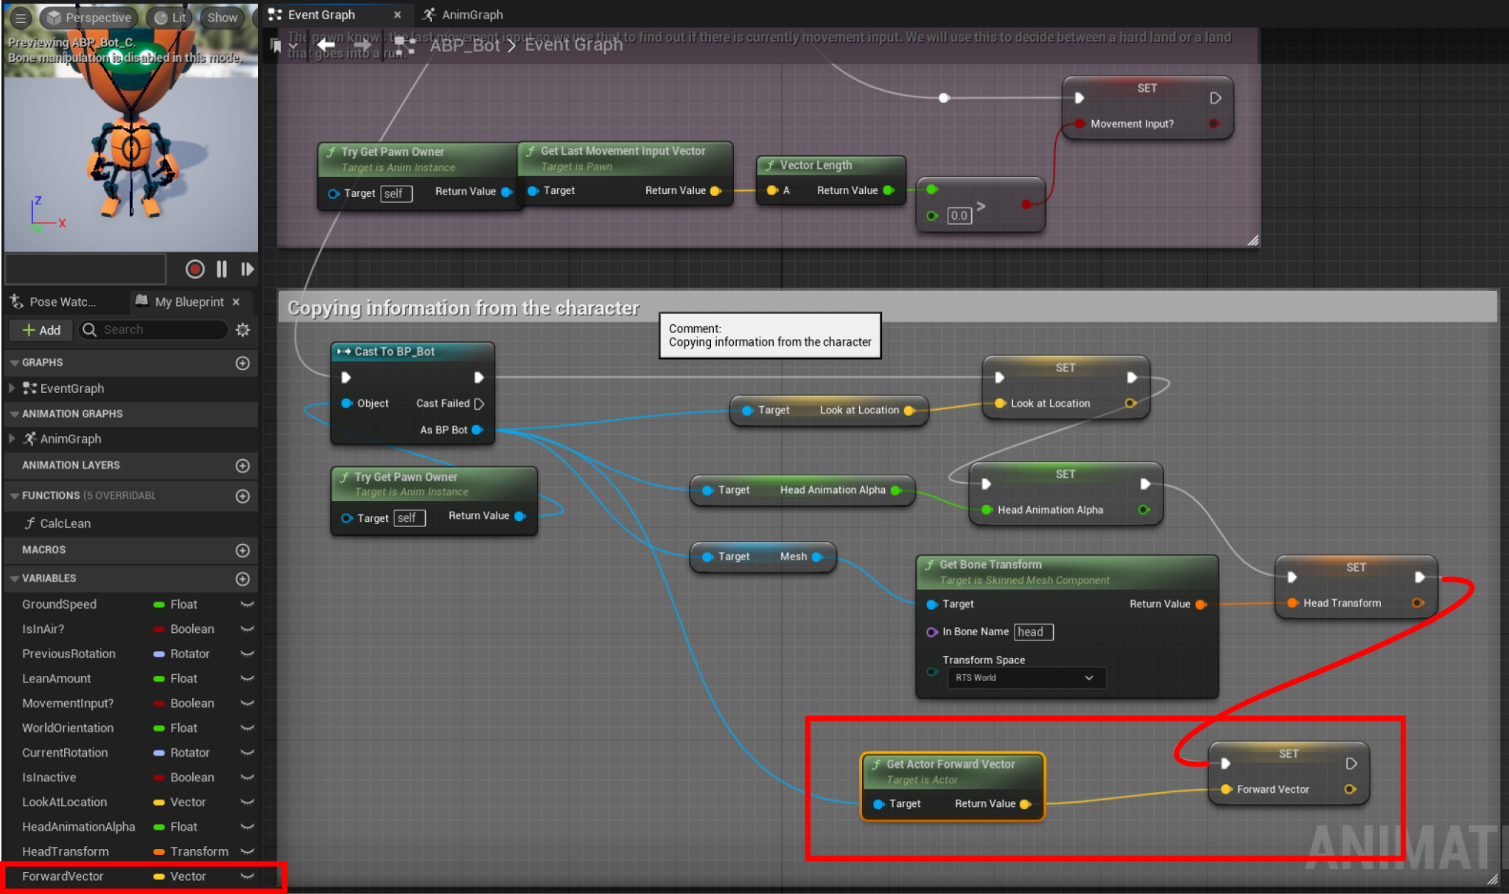1509x894 pixels.
Task: Click top comment box resize handle
Action: tap(1253, 240)
